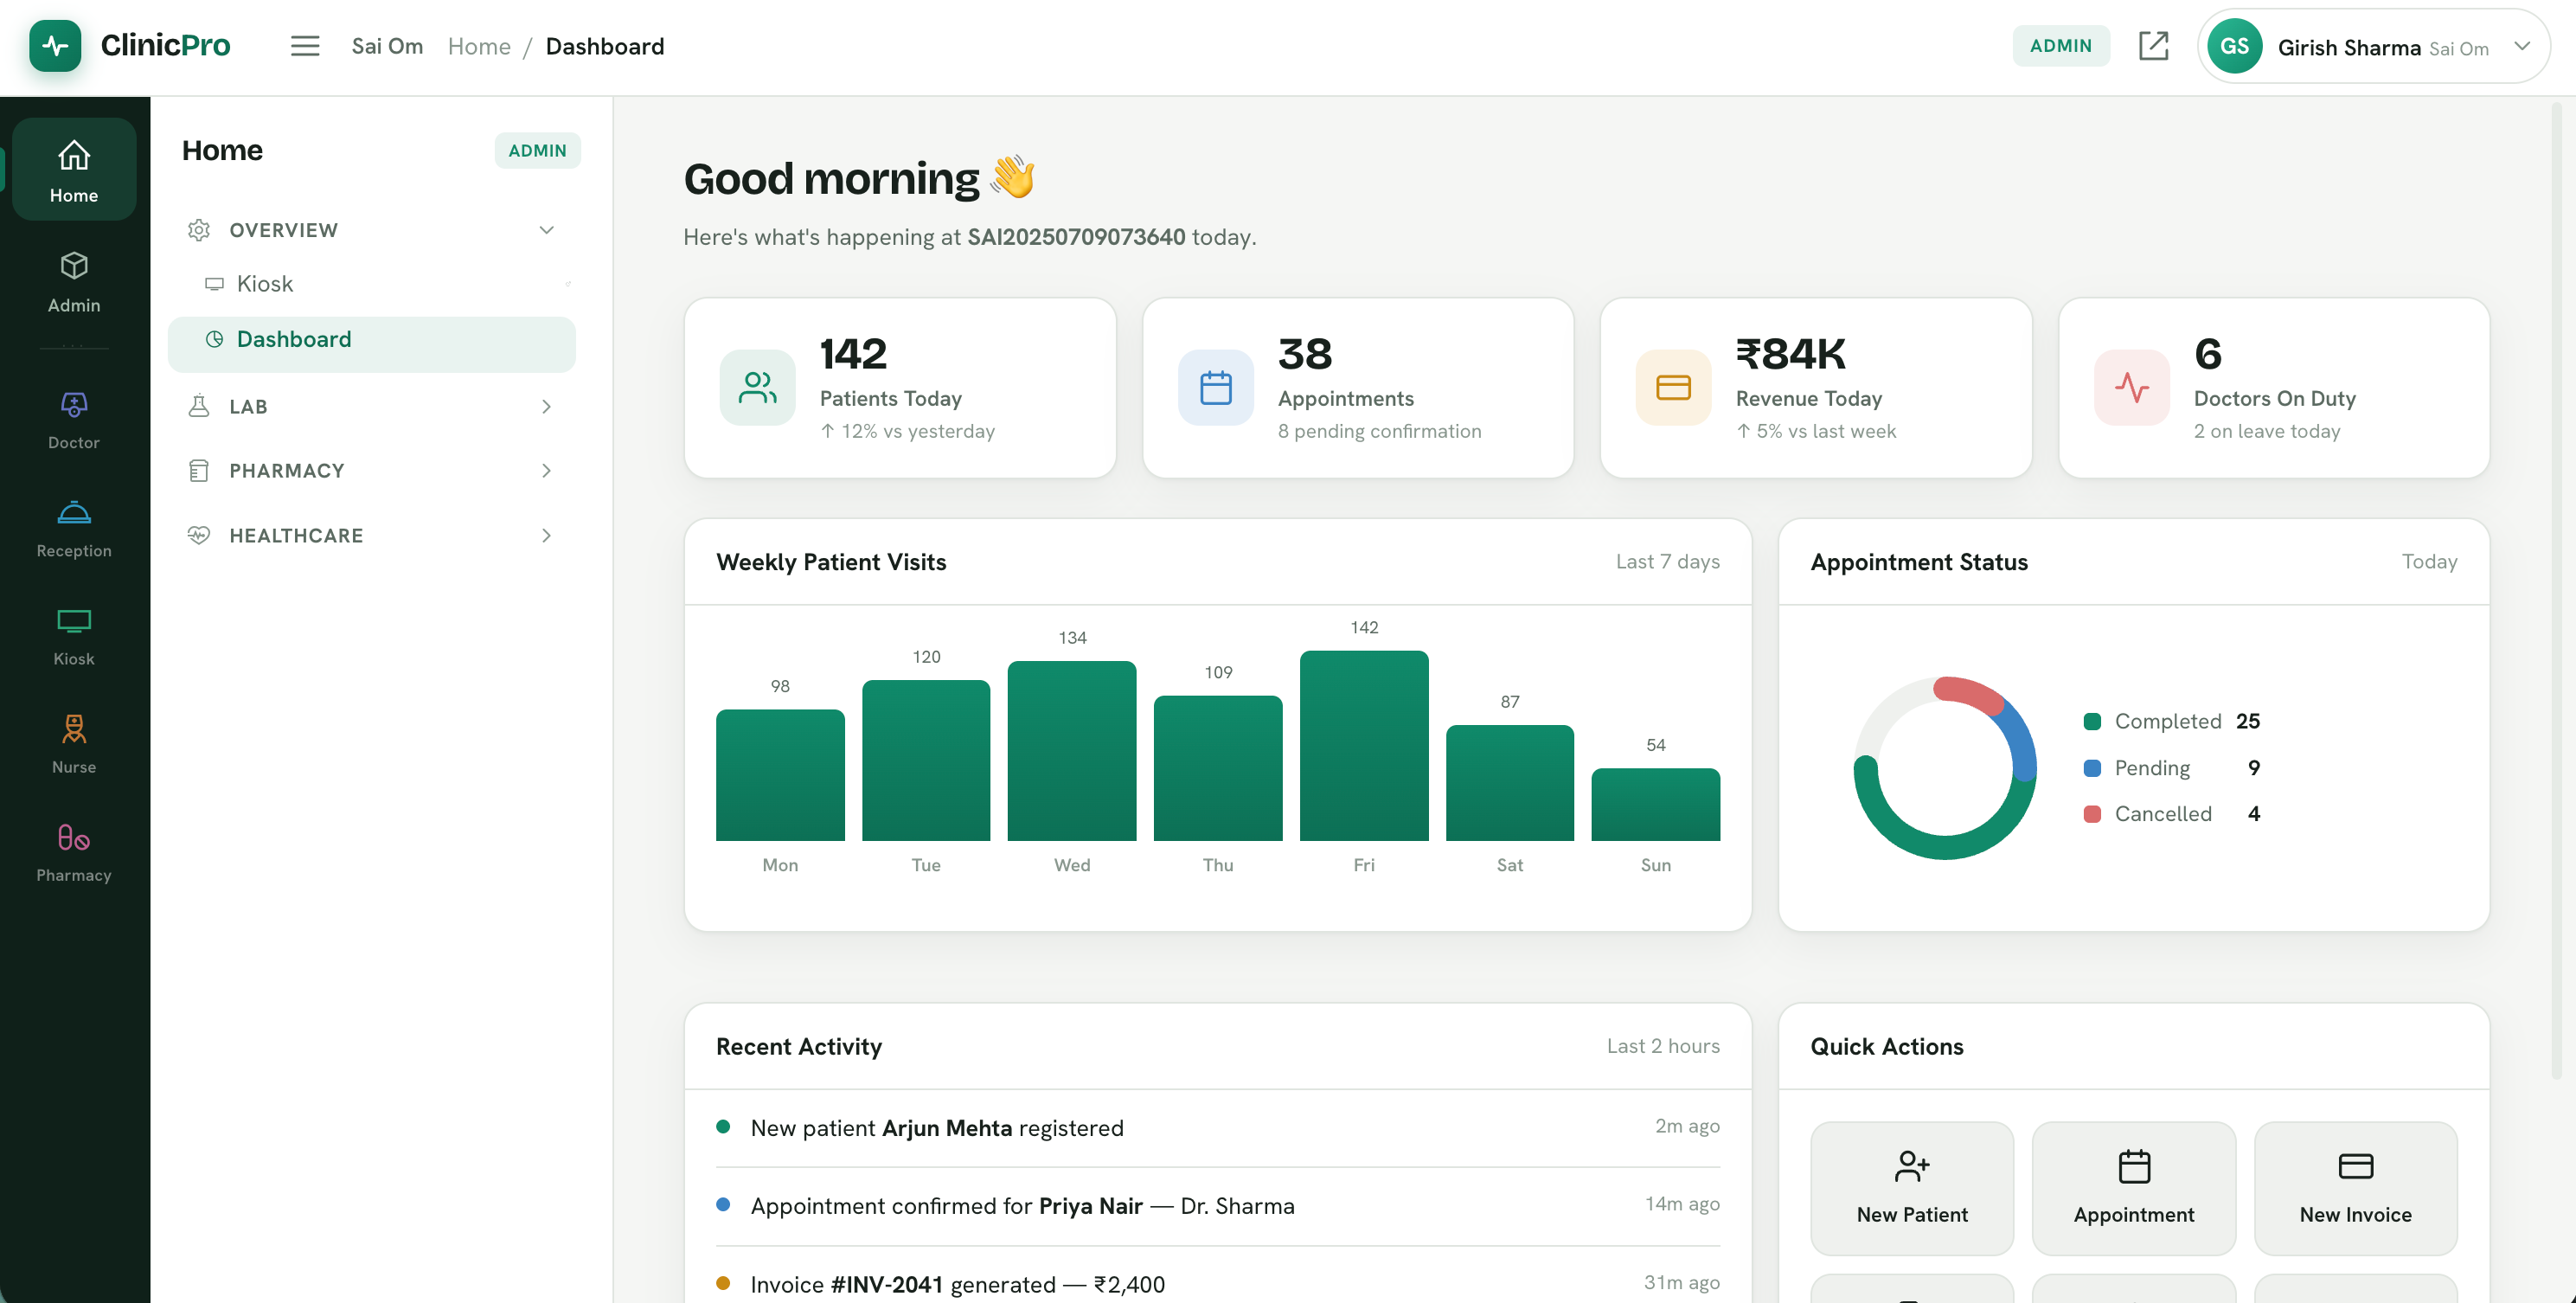The height and width of the screenshot is (1303, 2576).
Task: Click the GS user avatar
Action: 2234,46
